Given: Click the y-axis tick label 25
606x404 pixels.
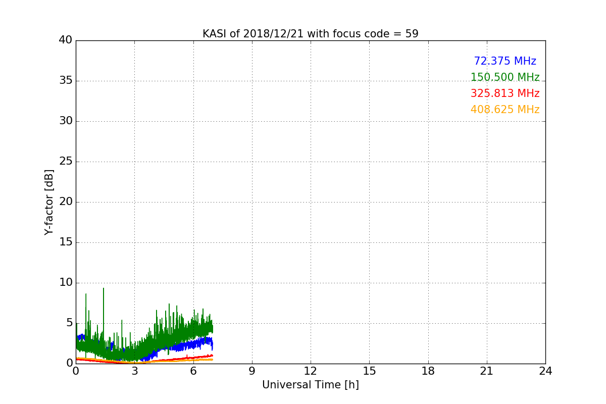Looking at the screenshot, I should pyautogui.click(x=66, y=162).
